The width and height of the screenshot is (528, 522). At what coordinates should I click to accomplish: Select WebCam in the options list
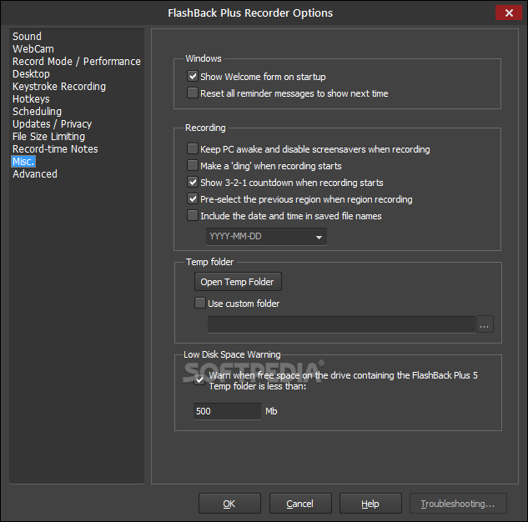tap(33, 49)
